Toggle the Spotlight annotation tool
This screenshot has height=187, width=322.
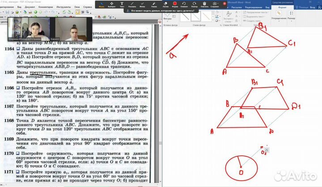(x=154, y=4)
